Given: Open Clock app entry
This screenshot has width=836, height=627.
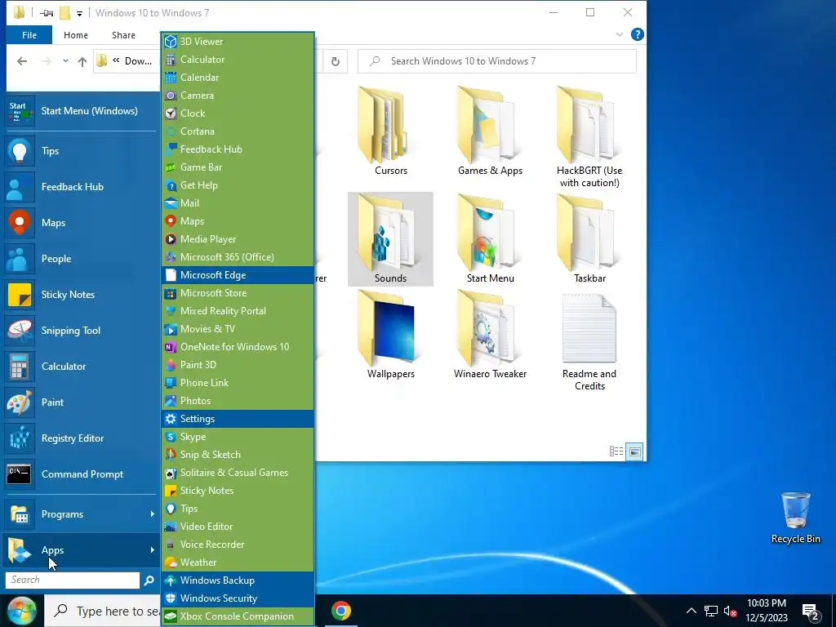Looking at the screenshot, I should coord(238,113).
